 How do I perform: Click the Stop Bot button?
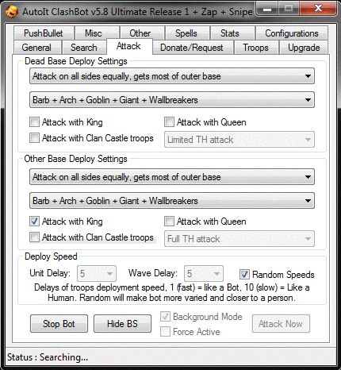59,324
